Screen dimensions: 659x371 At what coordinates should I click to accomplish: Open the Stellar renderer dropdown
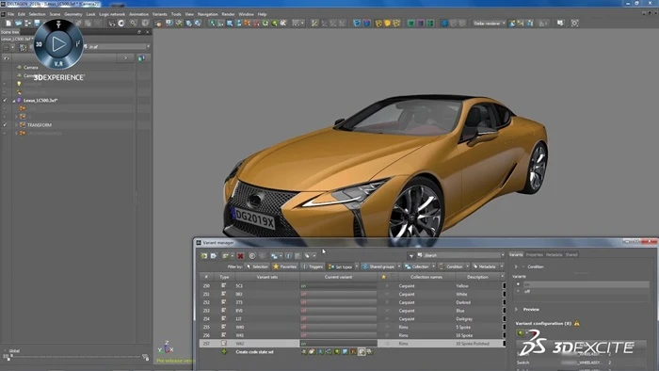489,24
